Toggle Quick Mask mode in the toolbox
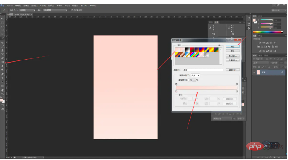Viewport: 288px width, 160px height. 3,105
